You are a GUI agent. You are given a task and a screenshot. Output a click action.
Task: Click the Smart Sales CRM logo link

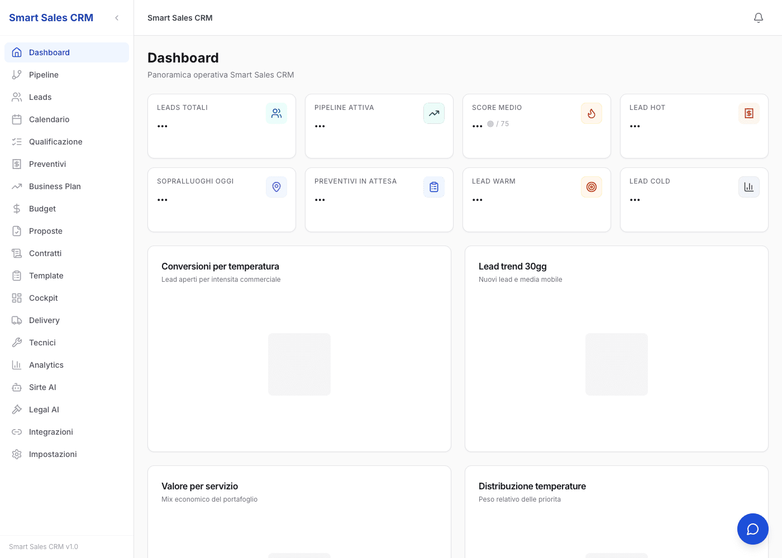pyautogui.click(x=51, y=18)
